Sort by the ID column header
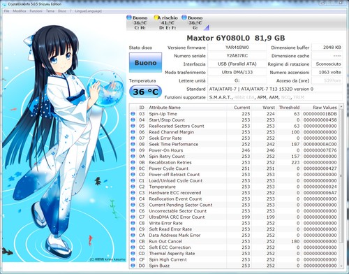Image resolution: width=349 pixels, height=274 pixels. point(142,108)
